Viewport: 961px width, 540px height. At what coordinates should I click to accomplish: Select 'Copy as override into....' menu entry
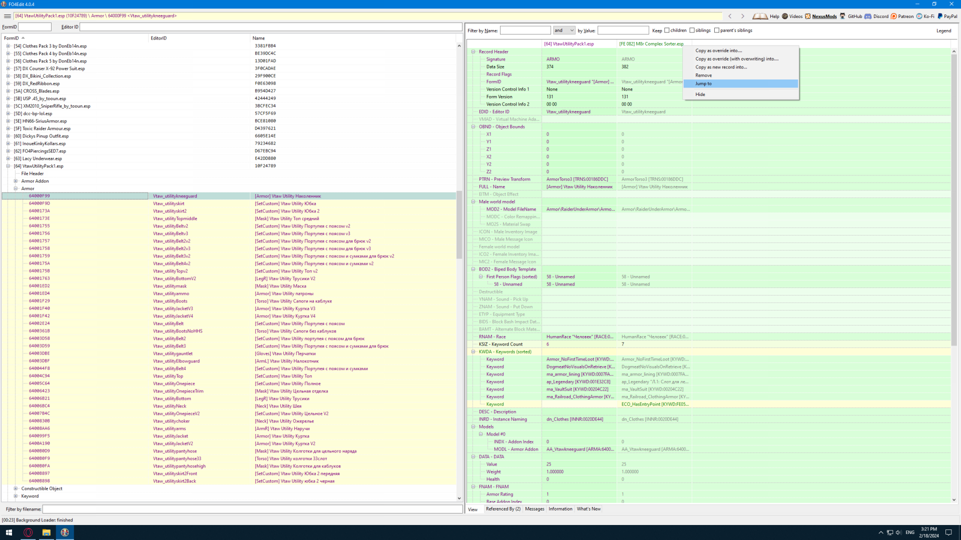[x=718, y=50]
